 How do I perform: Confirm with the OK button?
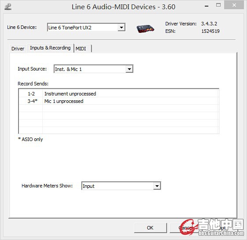[x=150, y=228]
